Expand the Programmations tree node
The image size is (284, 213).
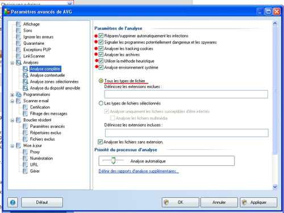point(12,95)
